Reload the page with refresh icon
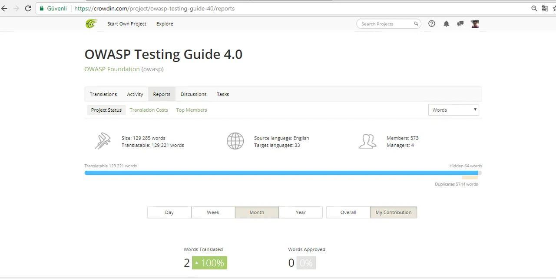Screen dimensions: 556x279 (28, 8)
